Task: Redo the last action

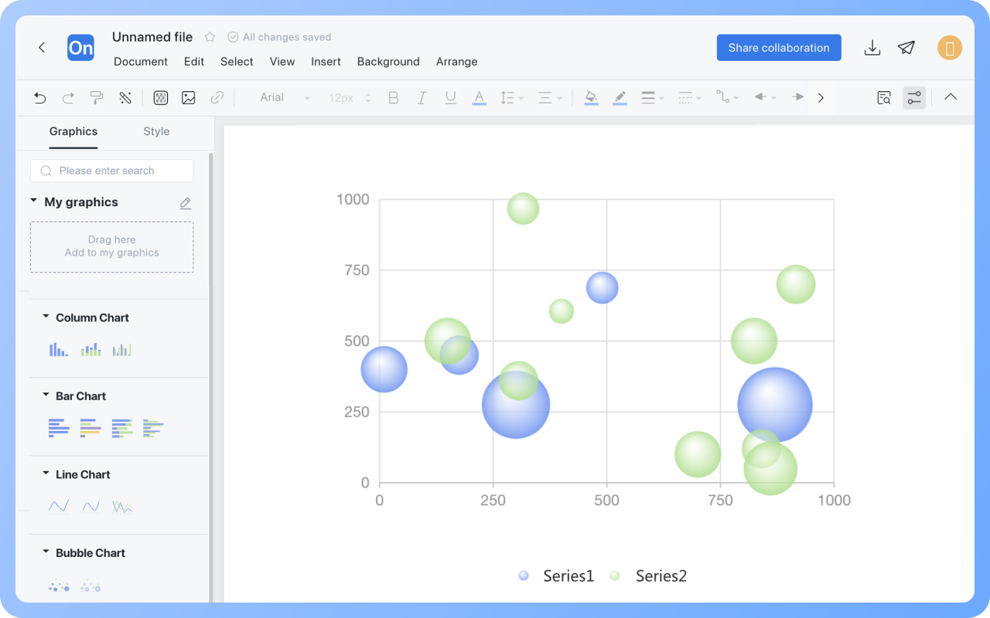Action: (x=68, y=97)
